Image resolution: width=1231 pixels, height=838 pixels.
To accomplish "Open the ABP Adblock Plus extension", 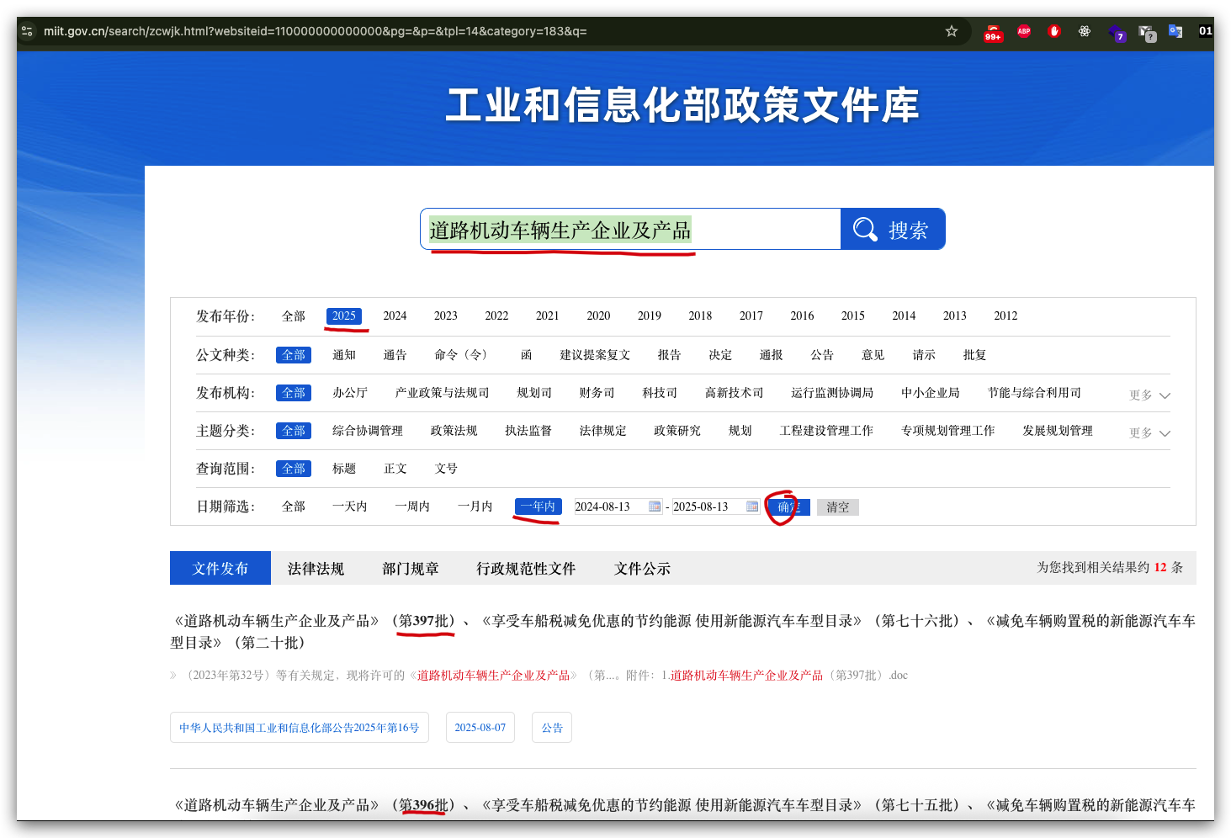I will click(1024, 31).
